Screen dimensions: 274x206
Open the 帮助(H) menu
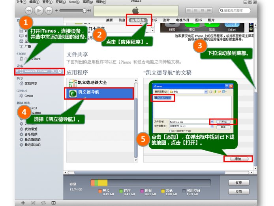coord(101,2)
